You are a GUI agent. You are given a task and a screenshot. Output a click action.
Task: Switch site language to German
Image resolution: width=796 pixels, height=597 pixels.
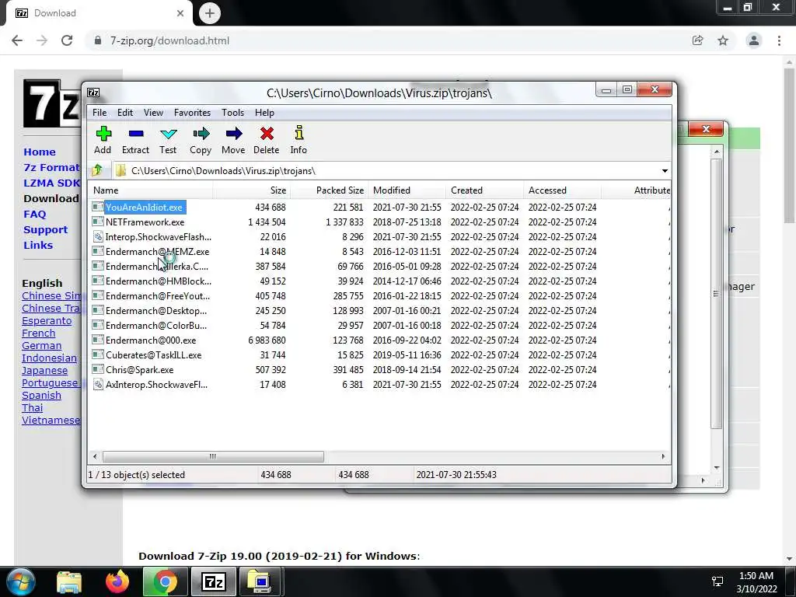pos(42,346)
